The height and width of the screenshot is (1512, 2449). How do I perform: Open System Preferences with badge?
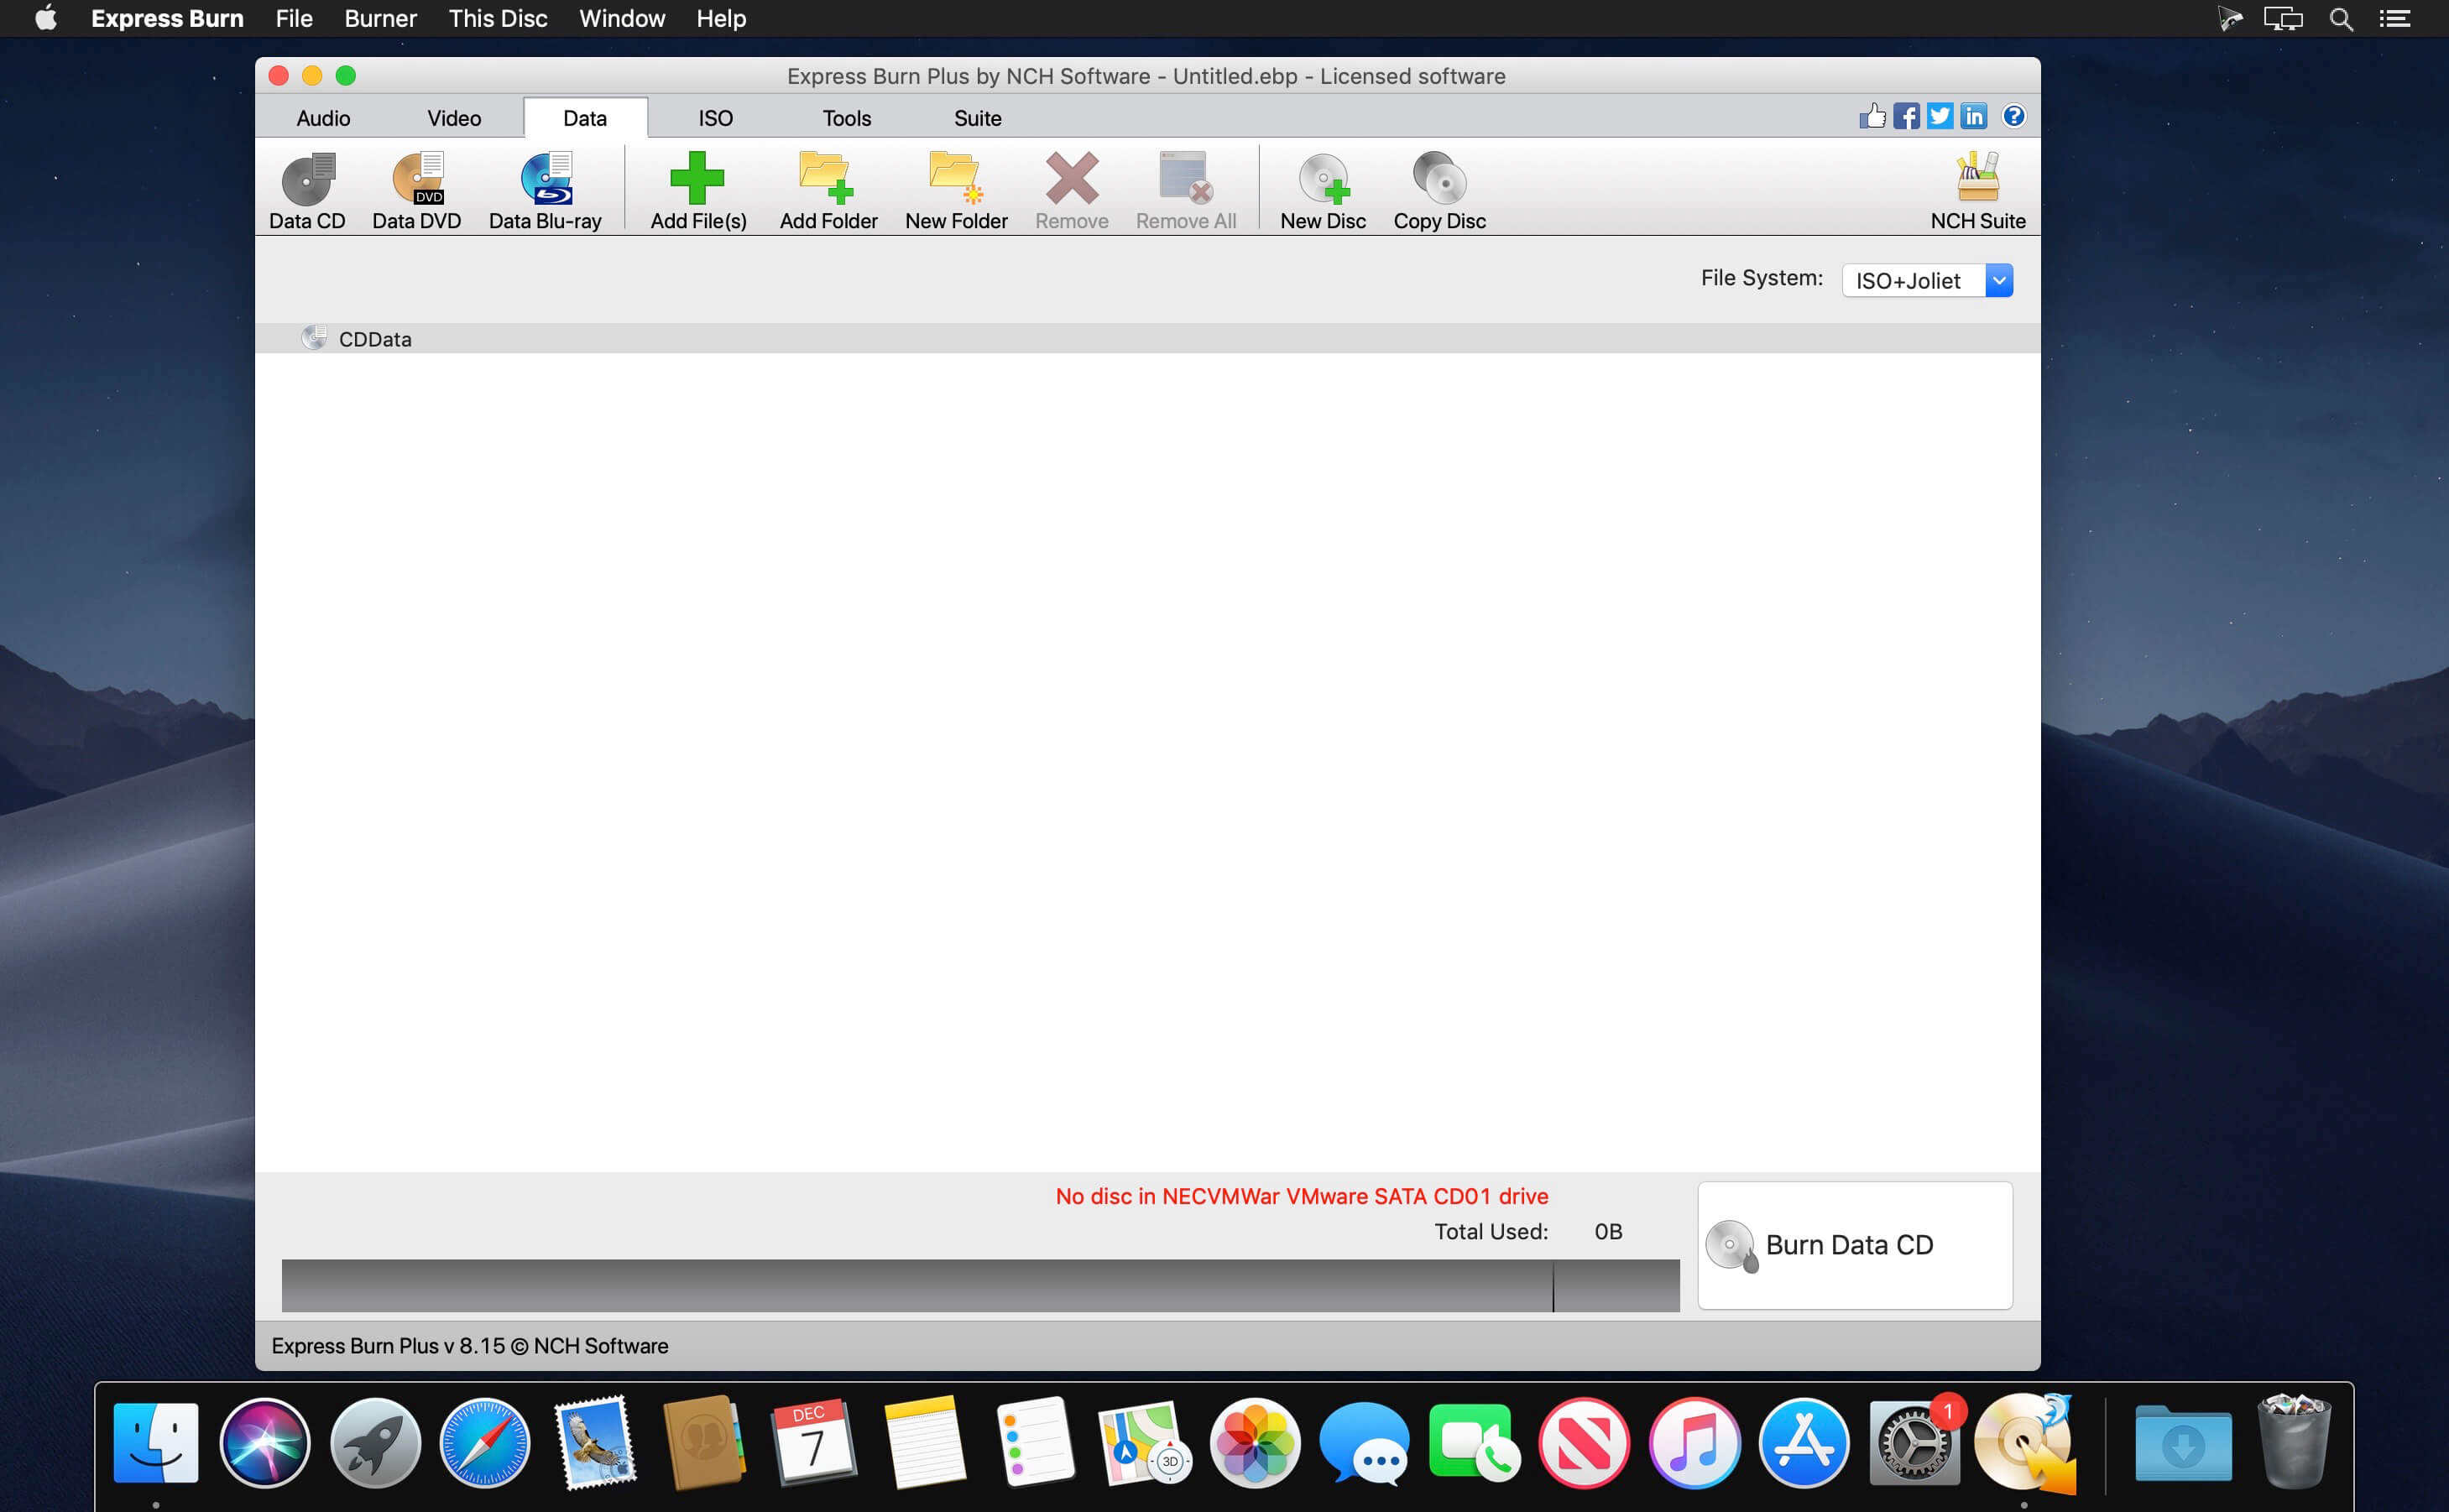pos(1914,1442)
